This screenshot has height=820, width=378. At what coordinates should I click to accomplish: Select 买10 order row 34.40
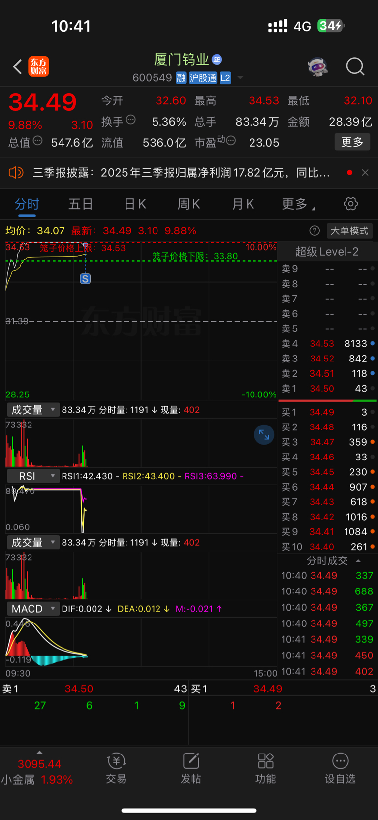328,547
